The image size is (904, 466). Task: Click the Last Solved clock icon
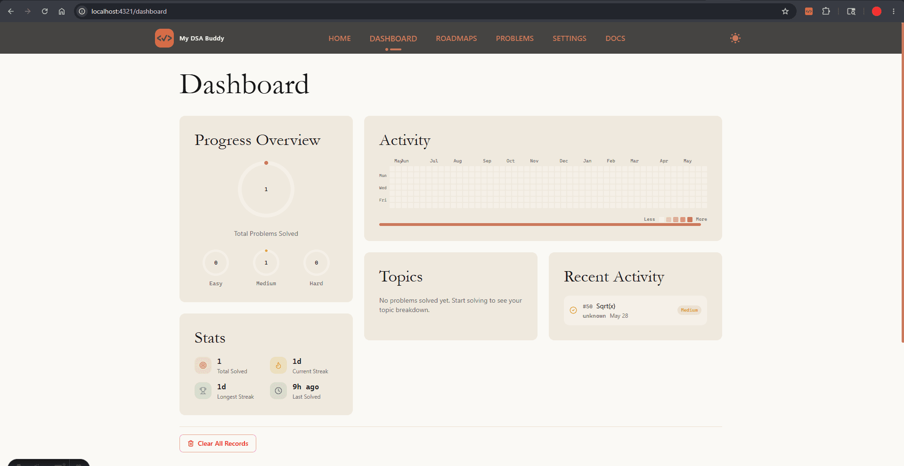pyautogui.click(x=278, y=391)
